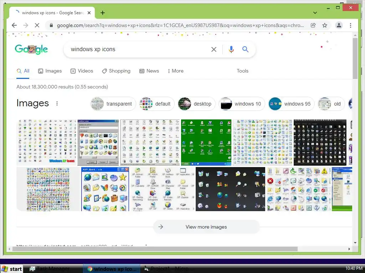Filter images by old chip
Image resolution: width=365 pixels, height=273 pixels.
pos(331,104)
